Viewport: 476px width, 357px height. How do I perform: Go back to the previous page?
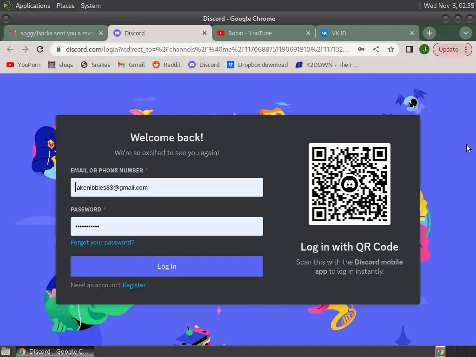pyautogui.click(x=10, y=49)
